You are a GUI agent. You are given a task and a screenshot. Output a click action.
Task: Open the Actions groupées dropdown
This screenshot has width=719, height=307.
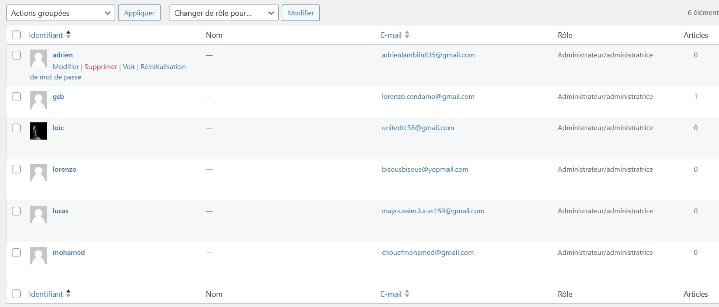click(60, 13)
